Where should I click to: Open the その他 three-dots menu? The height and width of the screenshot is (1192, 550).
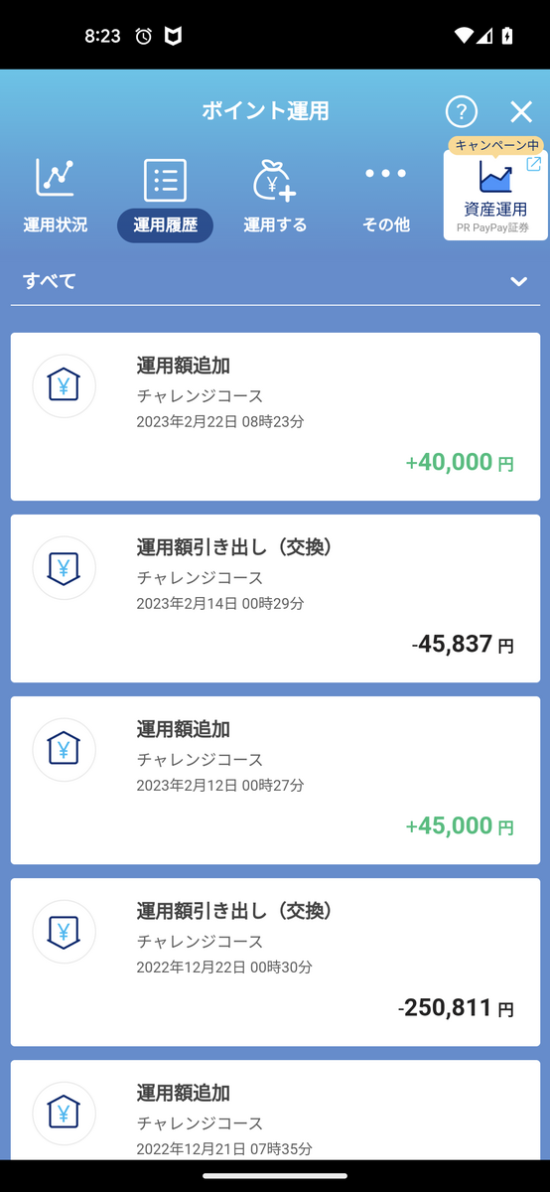tap(385, 174)
